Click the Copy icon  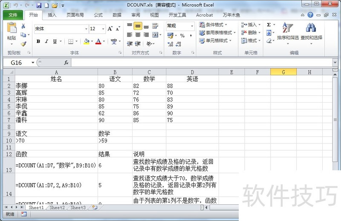point(23,35)
